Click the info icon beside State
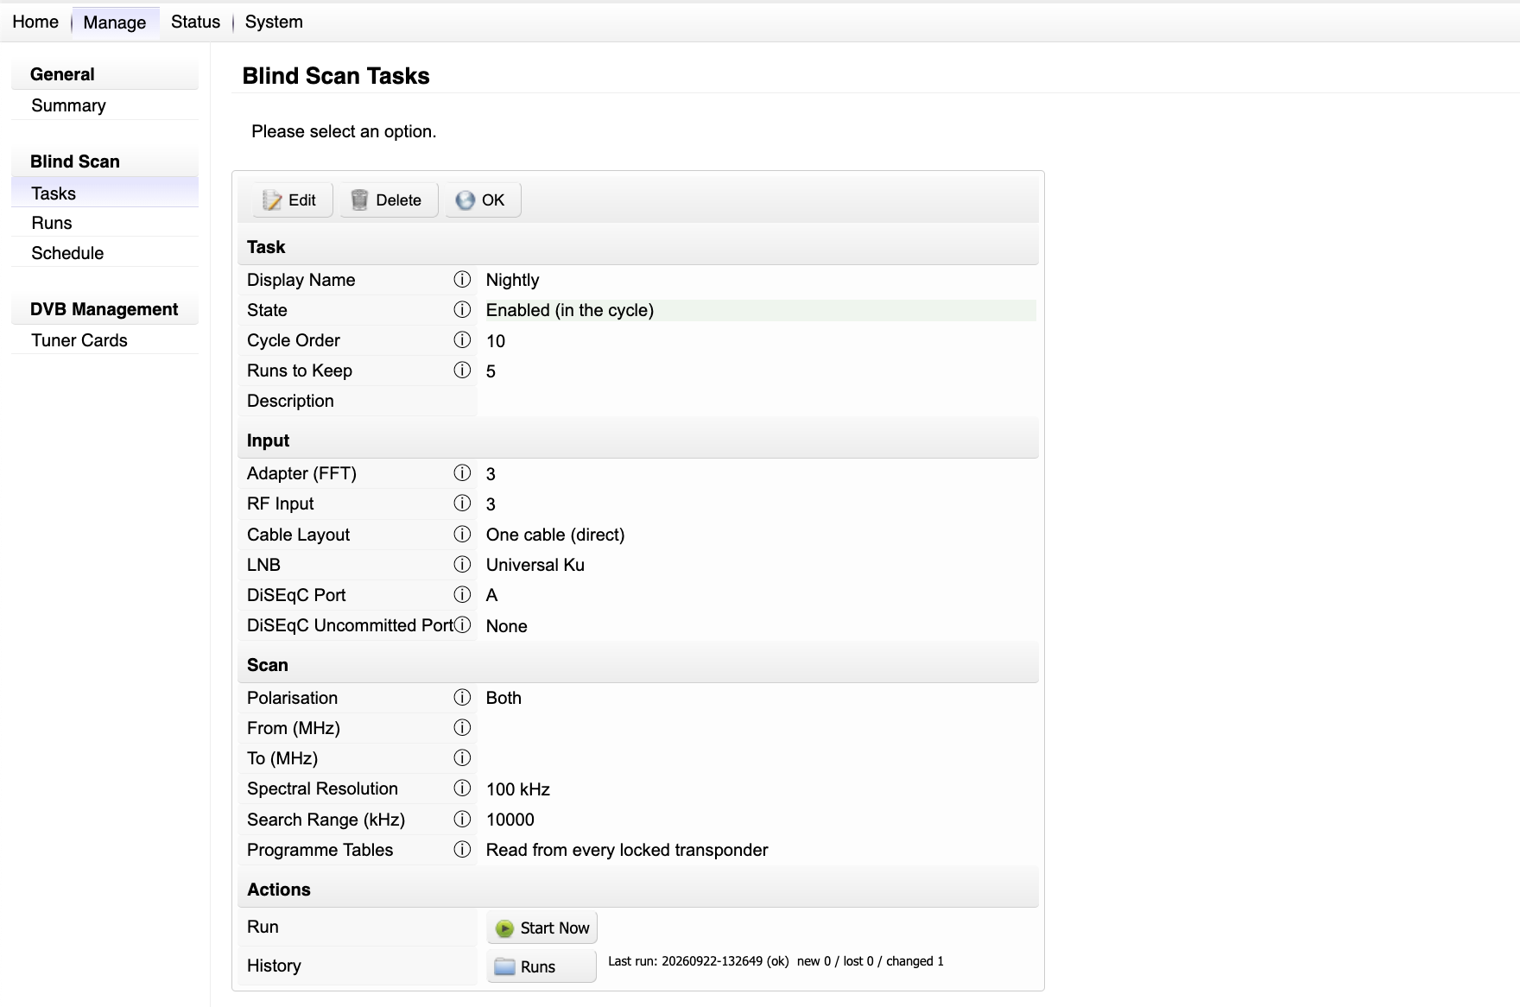Image resolution: width=1520 pixels, height=1007 pixels. [x=462, y=309]
